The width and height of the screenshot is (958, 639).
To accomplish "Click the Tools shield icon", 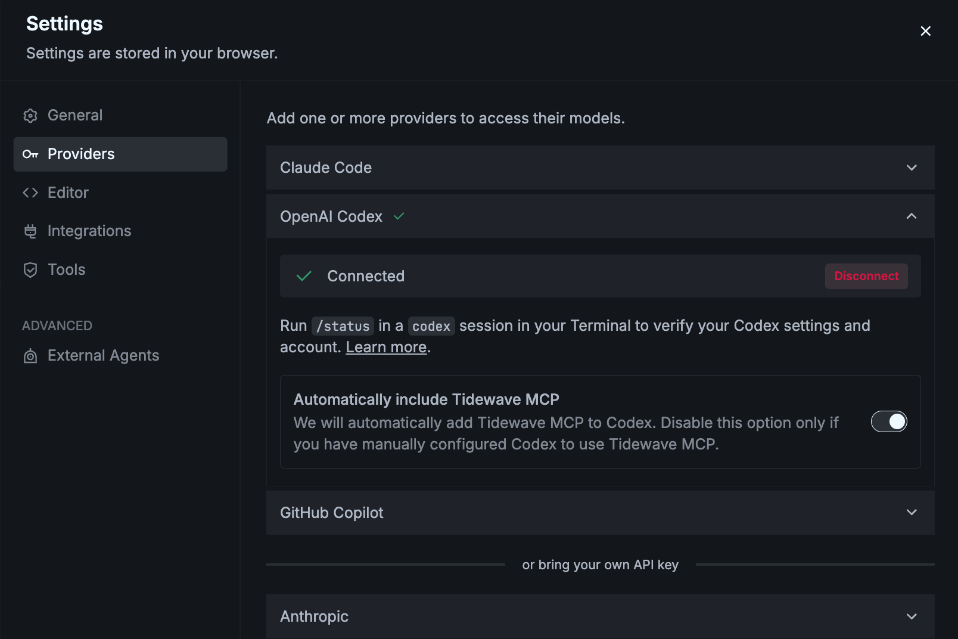I will click(x=30, y=270).
